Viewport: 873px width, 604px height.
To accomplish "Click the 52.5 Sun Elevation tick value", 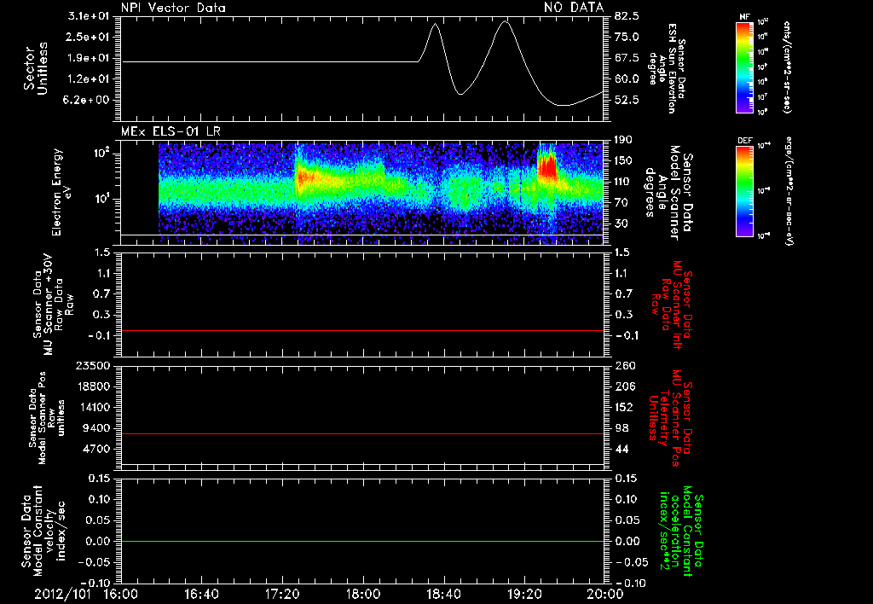I will (x=627, y=101).
